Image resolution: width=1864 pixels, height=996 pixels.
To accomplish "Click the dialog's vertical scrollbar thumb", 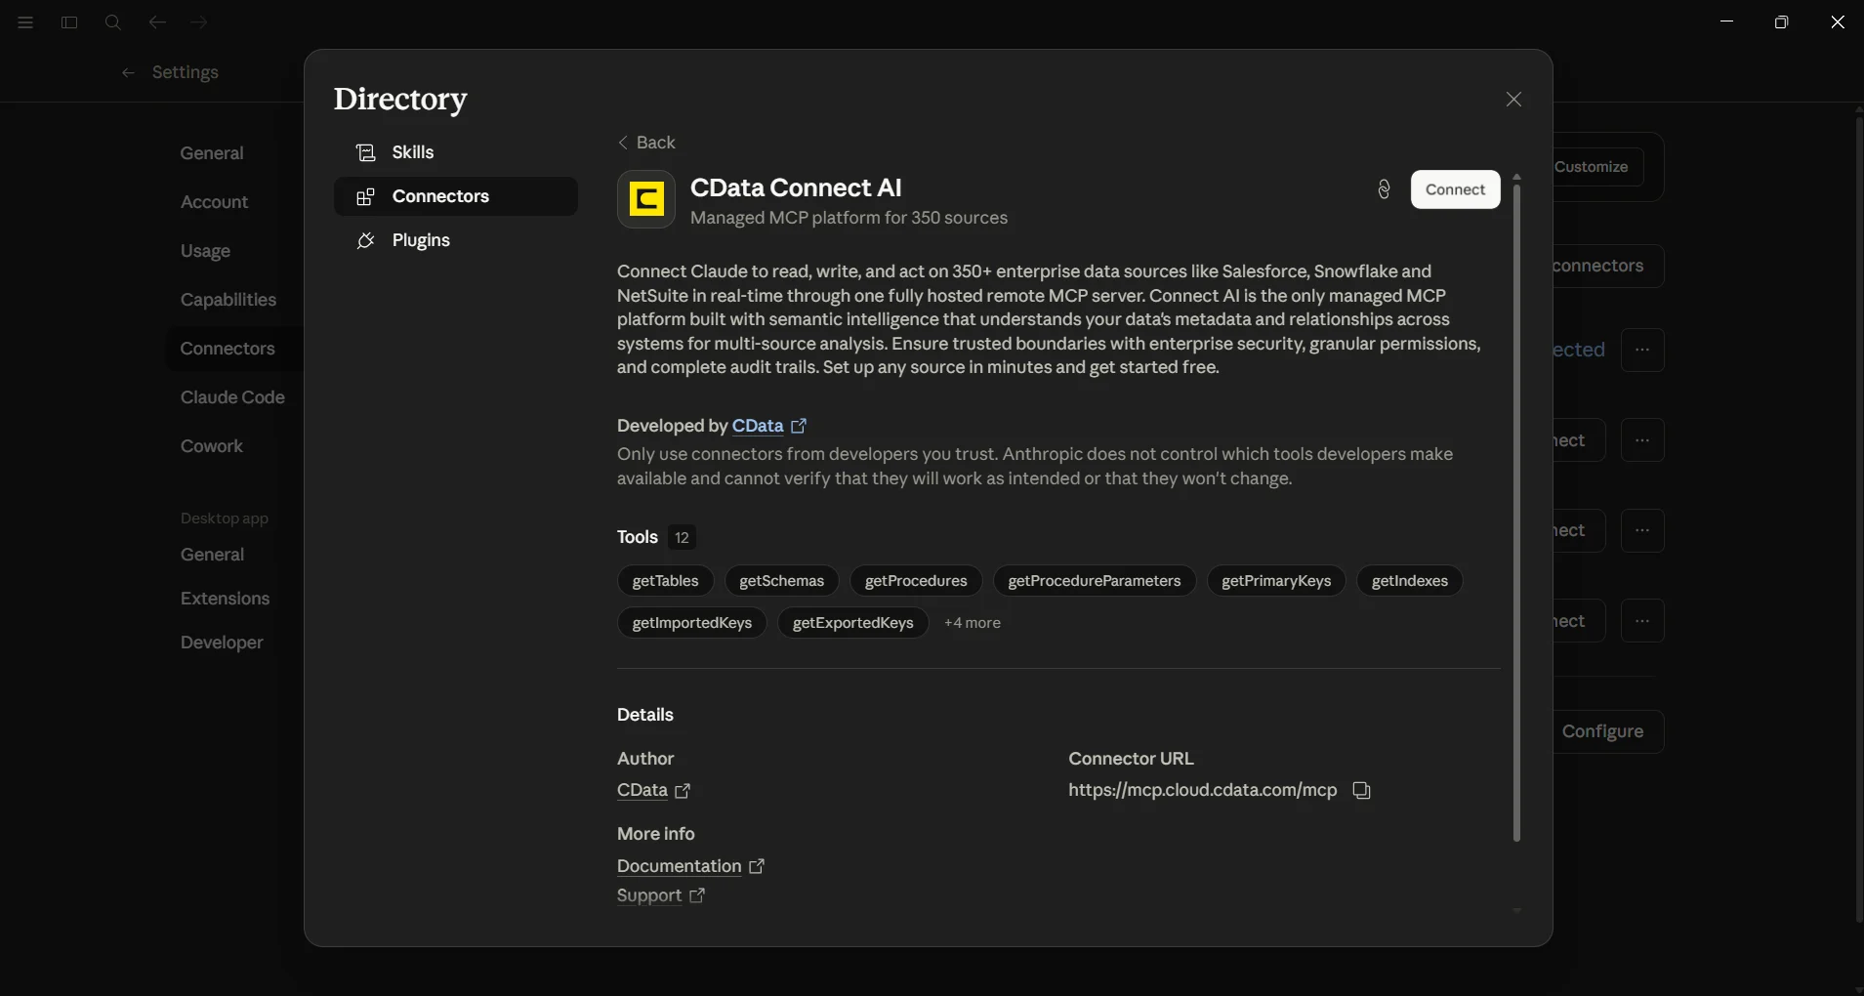I will click(x=1516, y=512).
